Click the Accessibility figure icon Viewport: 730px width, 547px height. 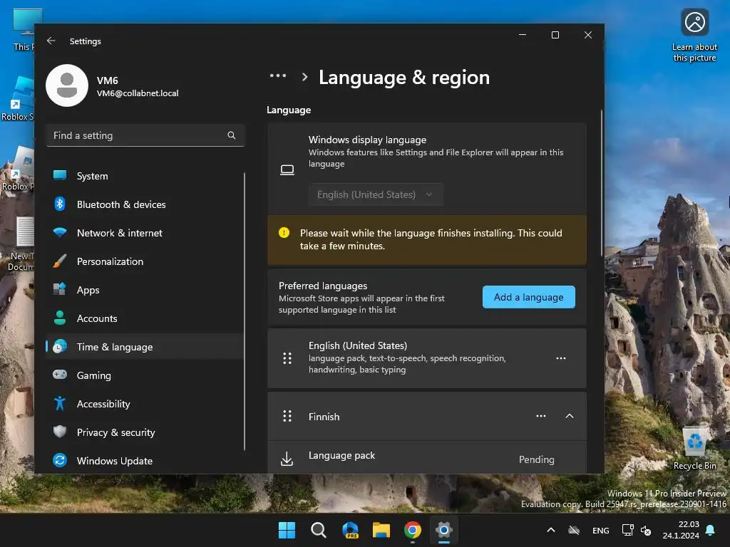60,403
